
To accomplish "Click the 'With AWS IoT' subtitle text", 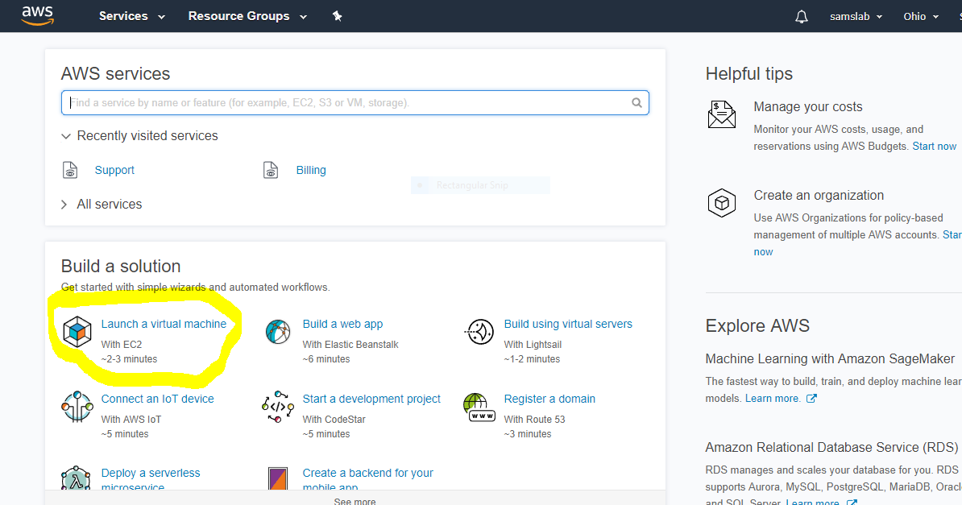I will (131, 420).
